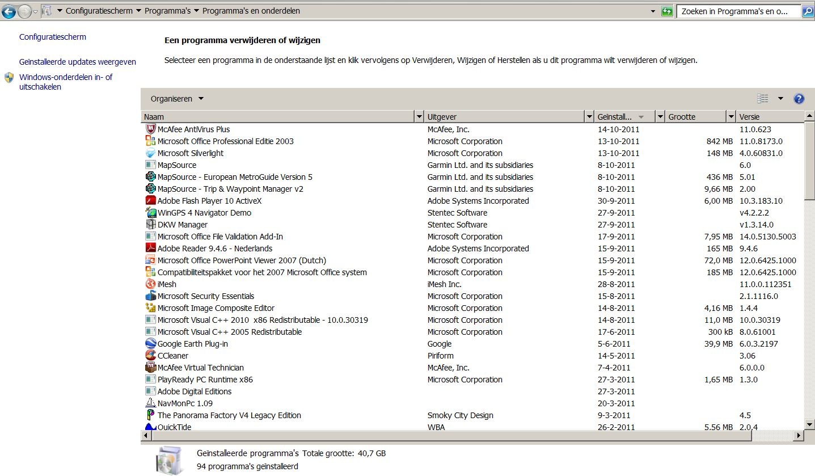Open Geïnstalleerde updates weergeven link

pyautogui.click(x=78, y=62)
